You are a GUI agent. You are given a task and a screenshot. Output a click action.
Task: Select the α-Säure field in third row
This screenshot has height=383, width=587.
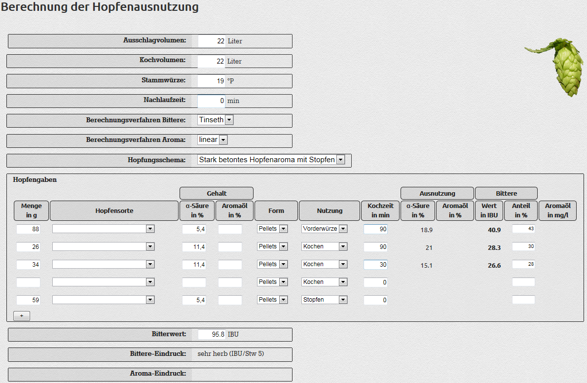click(x=194, y=265)
